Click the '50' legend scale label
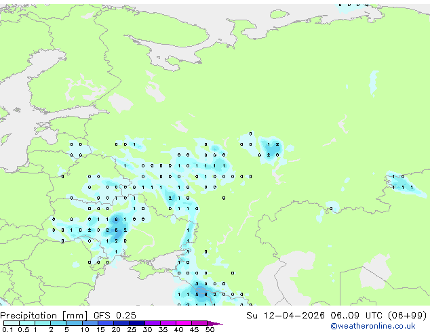 210,329
